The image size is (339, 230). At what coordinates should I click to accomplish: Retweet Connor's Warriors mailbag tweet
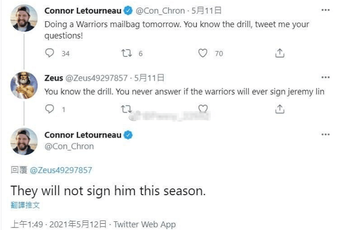[x=125, y=53]
